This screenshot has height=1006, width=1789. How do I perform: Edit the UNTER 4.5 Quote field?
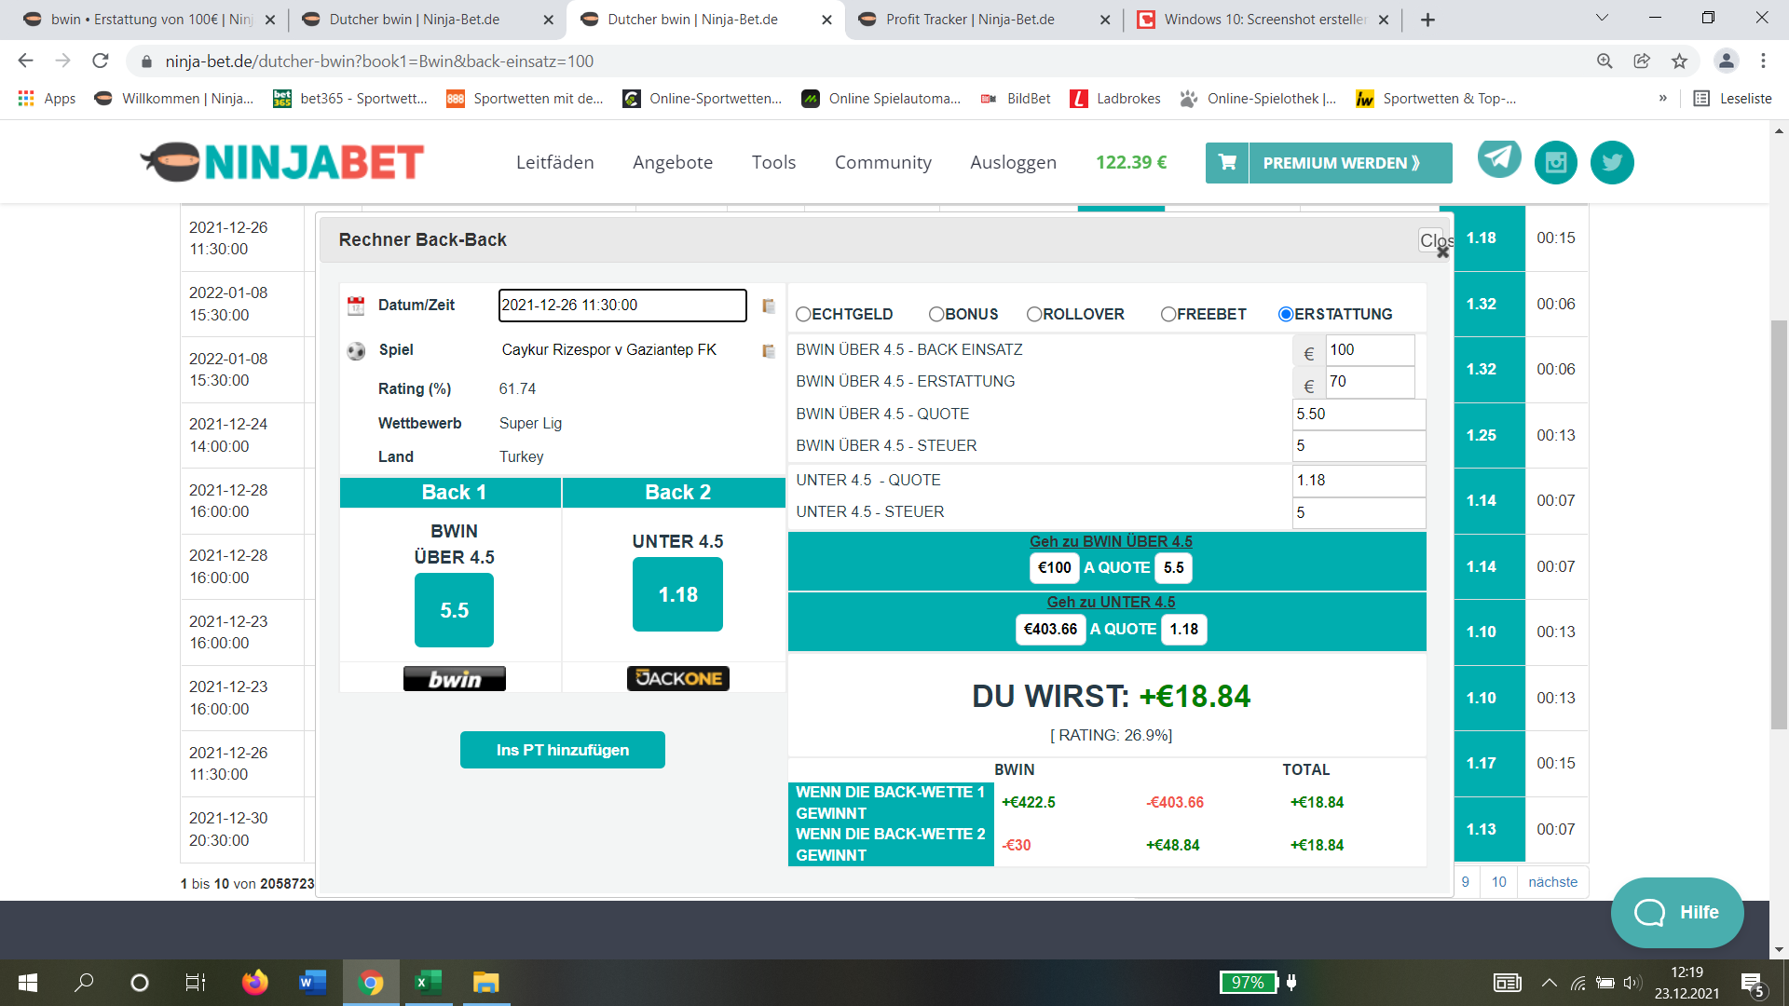pos(1359,481)
